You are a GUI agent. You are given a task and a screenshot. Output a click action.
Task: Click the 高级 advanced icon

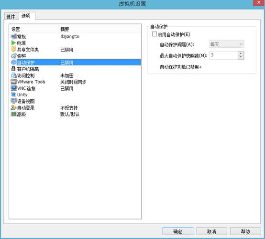click(x=13, y=114)
